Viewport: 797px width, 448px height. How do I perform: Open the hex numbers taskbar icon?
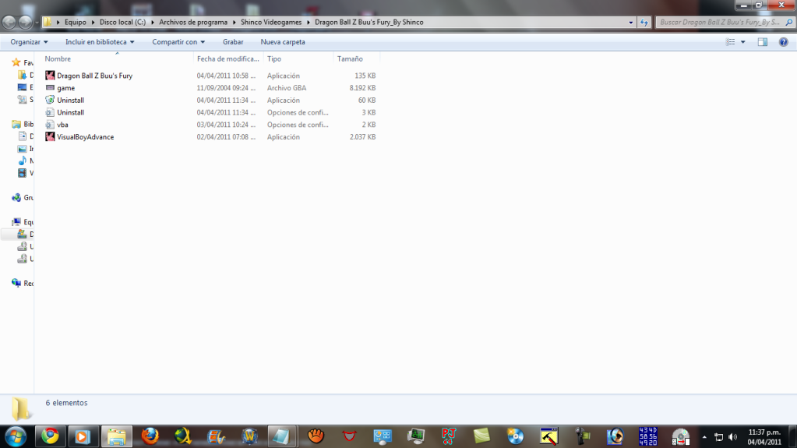pos(647,436)
